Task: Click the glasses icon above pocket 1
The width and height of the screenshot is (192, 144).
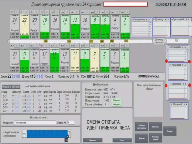Action: tap(122, 46)
